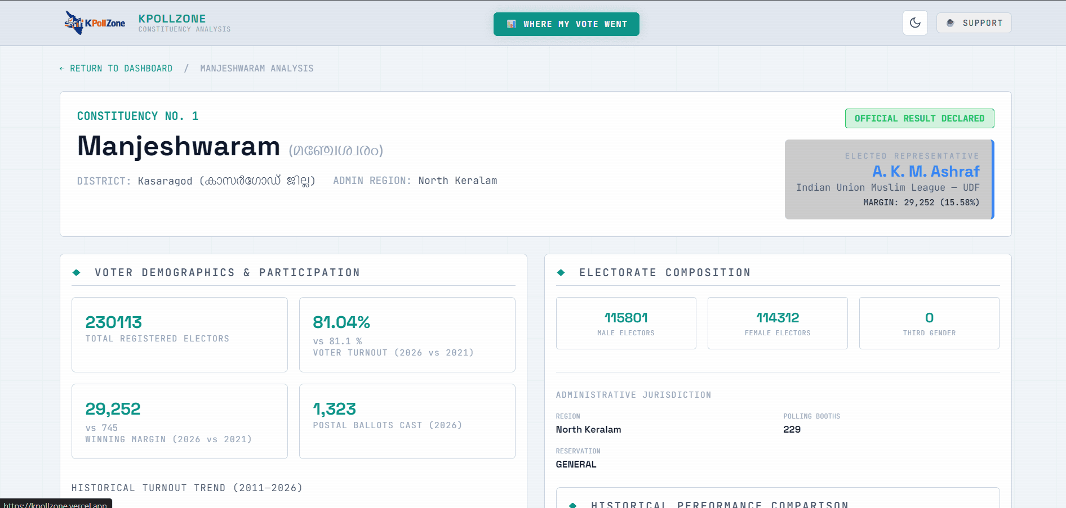Viewport: 1066px width, 508px height.
Task: Click the 114312 female electors box
Action: 778,323
